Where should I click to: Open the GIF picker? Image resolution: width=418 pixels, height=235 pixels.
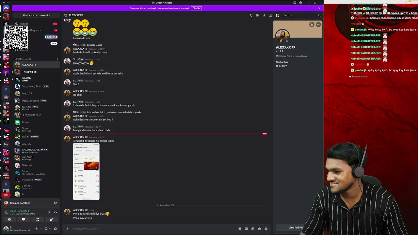(x=246, y=229)
